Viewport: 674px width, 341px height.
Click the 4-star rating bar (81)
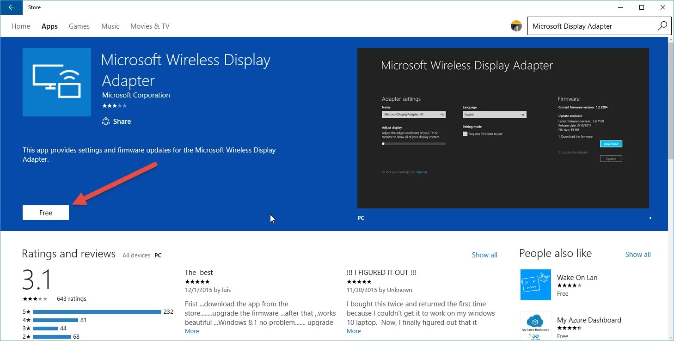coord(55,320)
